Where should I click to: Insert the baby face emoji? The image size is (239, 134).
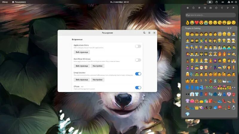click(x=188, y=34)
